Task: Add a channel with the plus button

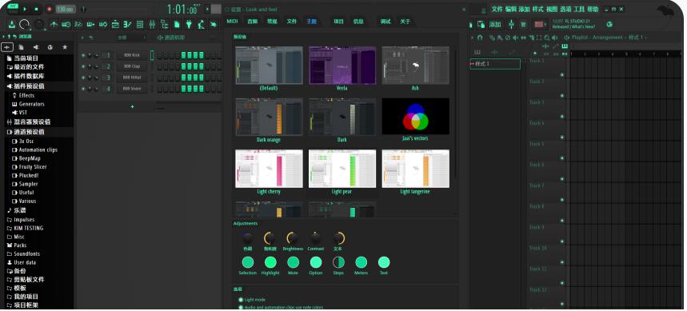Action: 132,106
